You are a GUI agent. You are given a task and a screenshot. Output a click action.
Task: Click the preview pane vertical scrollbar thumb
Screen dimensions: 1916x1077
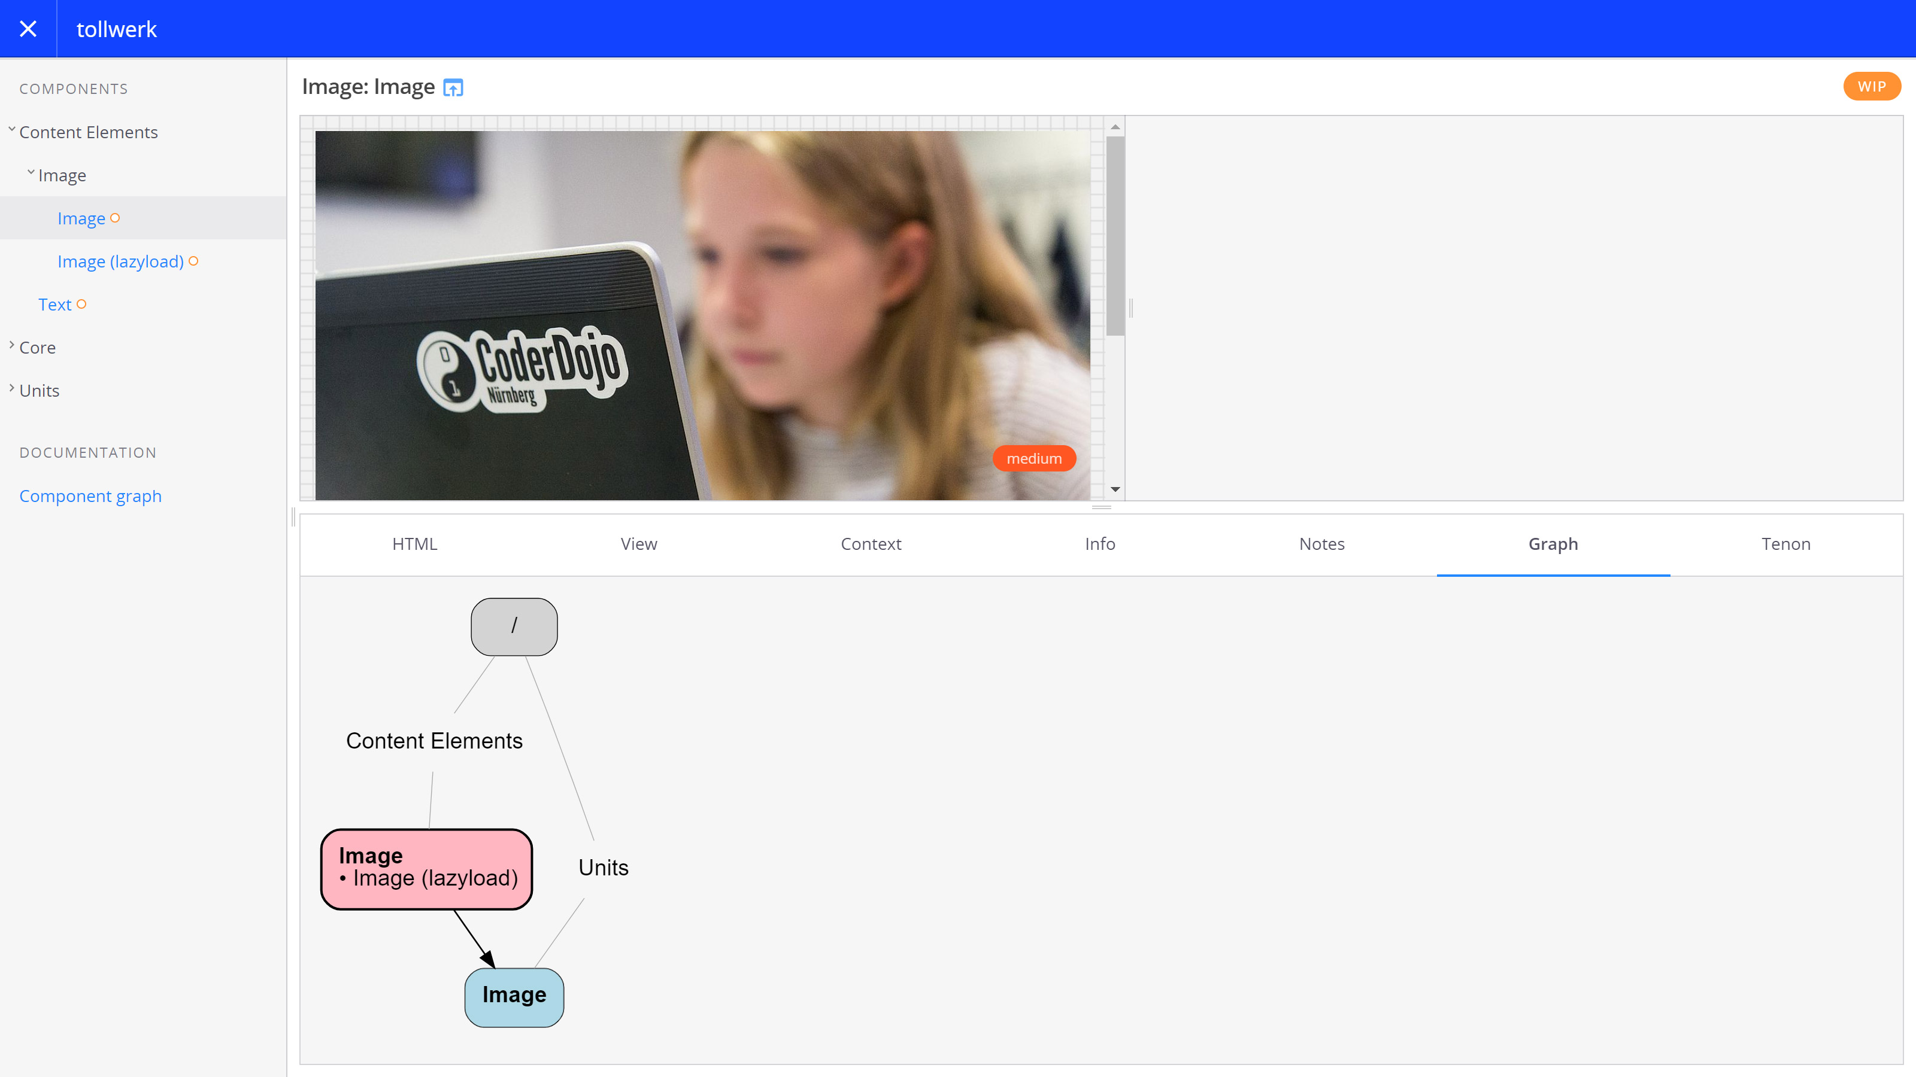1115,235
